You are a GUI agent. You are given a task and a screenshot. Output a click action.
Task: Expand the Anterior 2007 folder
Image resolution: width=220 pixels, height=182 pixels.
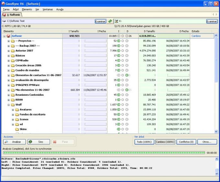(x=8, y=51)
